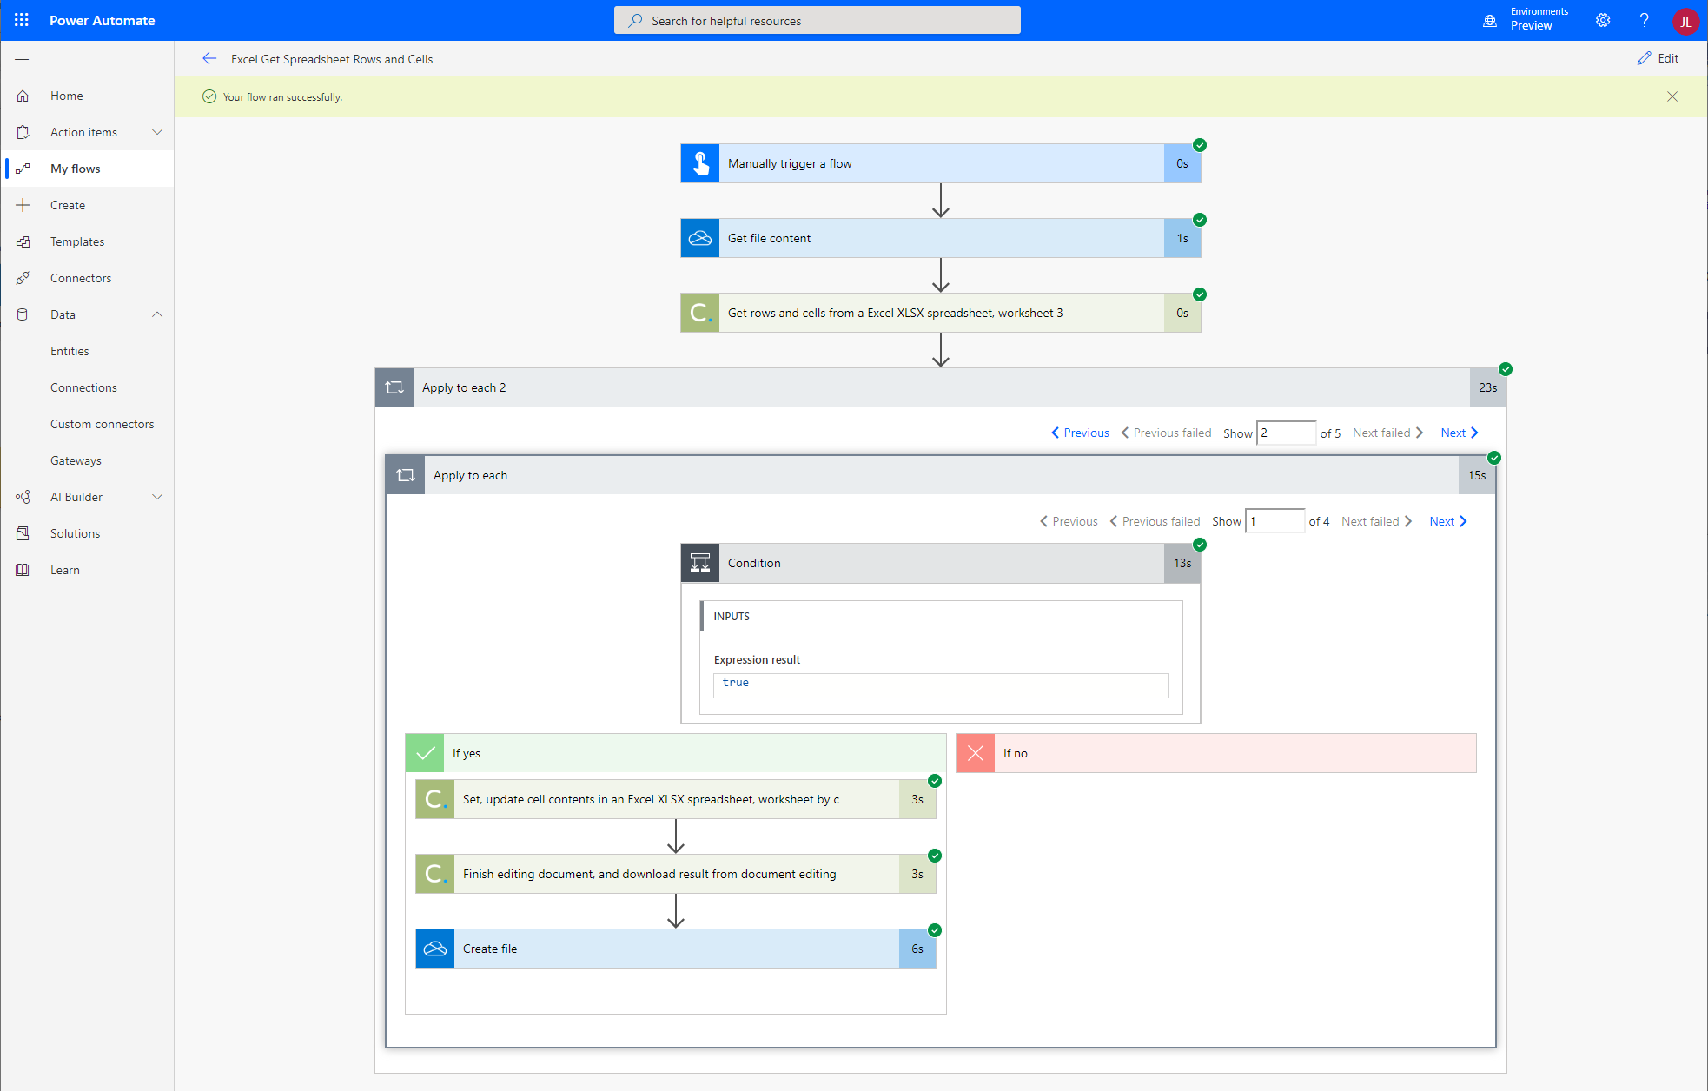Open the JL user account avatar
1708x1091 pixels.
click(1685, 20)
